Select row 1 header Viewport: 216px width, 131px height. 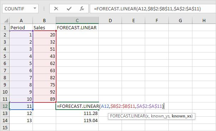5,27
